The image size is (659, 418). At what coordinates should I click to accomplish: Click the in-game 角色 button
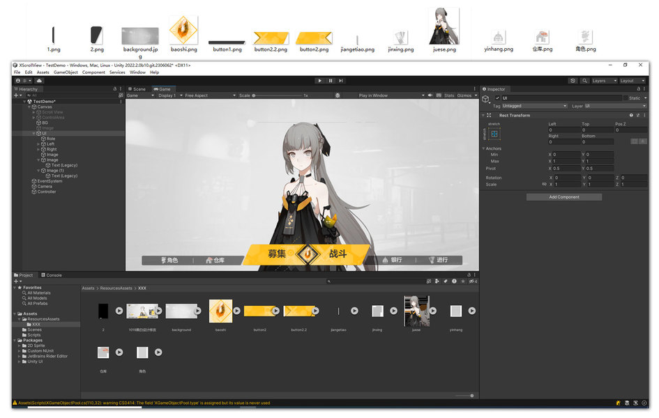coord(169,260)
